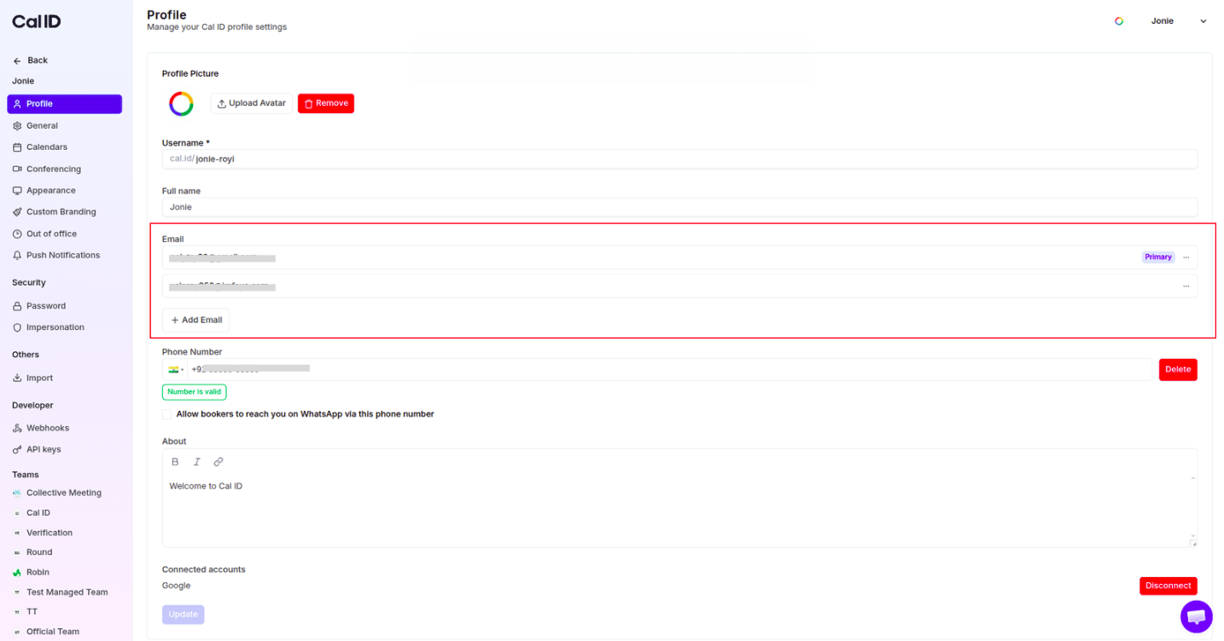Open options menu for primary email
Image resolution: width=1224 pixels, height=641 pixels.
[x=1186, y=257]
